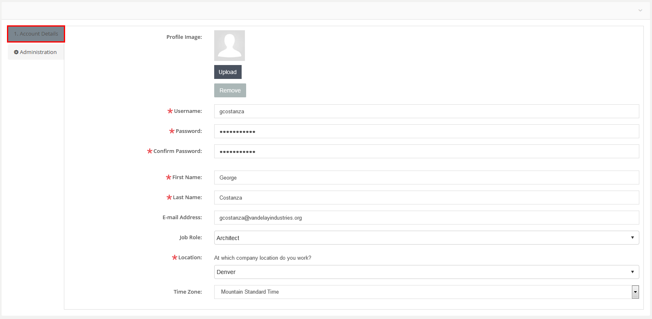
Task: Focus the E-mail Address field
Action: (x=426, y=218)
